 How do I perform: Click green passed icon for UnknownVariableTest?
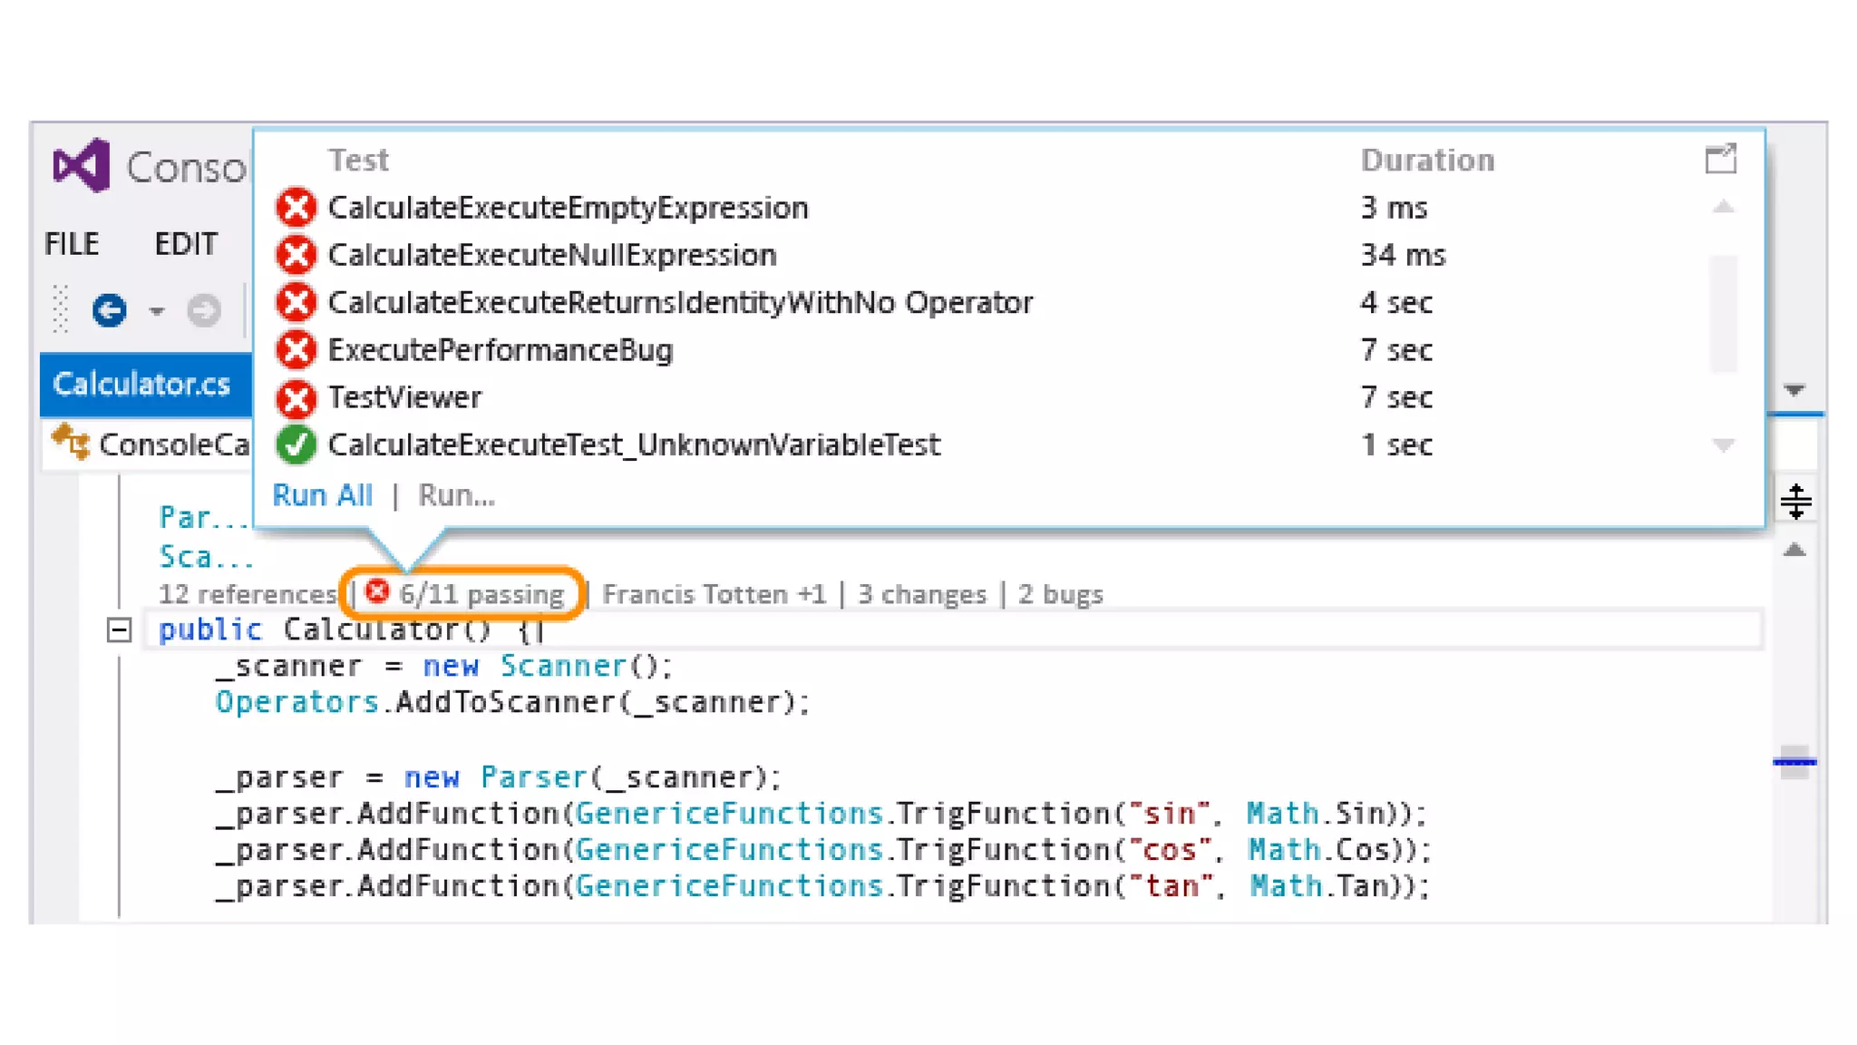point(296,444)
